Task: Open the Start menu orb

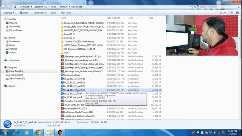Action: pos(5,133)
